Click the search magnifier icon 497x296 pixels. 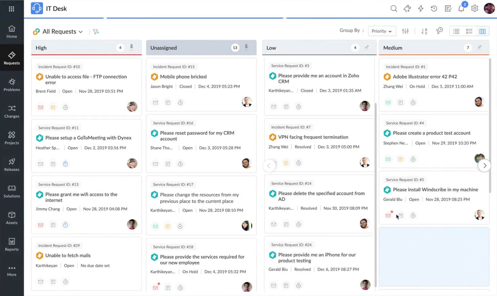point(394,8)
